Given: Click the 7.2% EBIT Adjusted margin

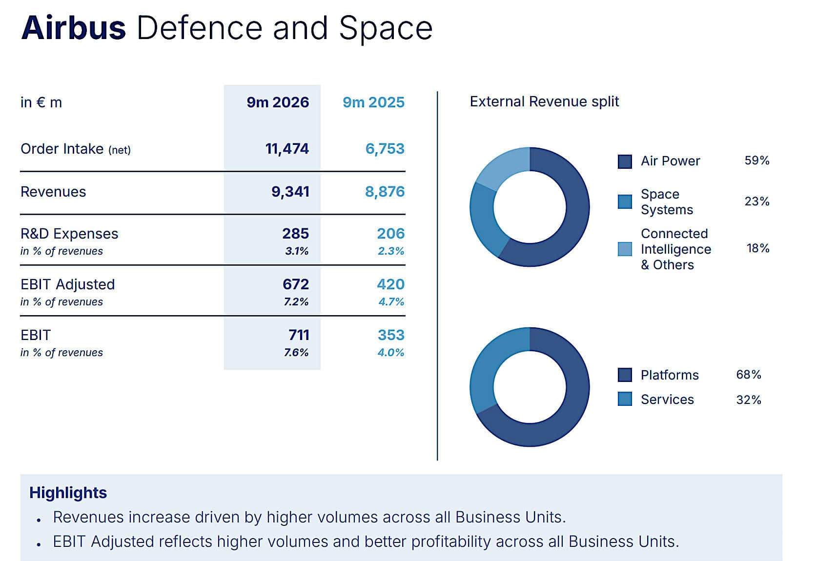Looking at the screenshot, I should click(x=296, y=301).
